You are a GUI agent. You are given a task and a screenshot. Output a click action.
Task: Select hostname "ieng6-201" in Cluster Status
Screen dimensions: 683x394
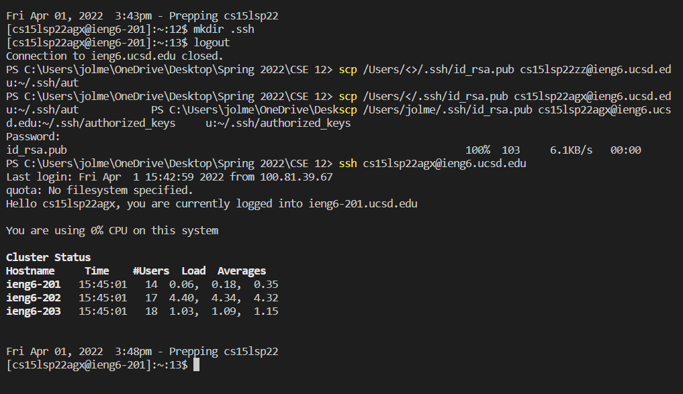point(33,284)
